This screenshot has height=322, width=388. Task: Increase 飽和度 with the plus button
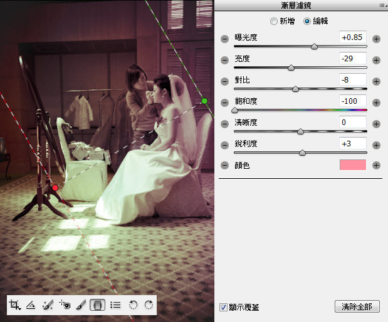tap(376, 103)
